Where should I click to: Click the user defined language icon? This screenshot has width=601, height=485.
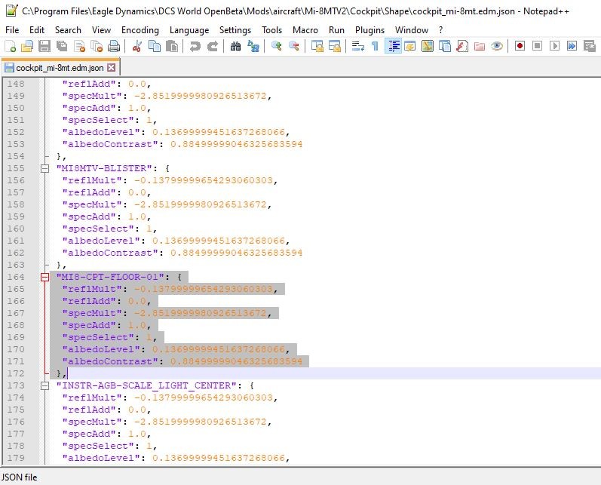click(409, 47)
